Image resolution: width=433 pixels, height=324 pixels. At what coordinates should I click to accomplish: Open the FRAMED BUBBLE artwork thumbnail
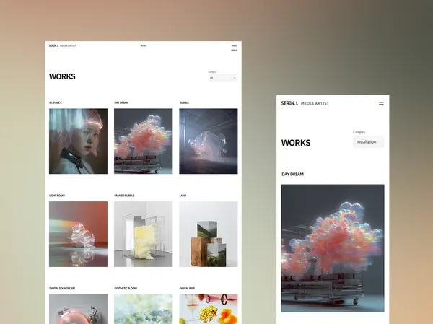tap(144, 234)
